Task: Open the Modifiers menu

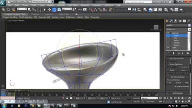Action: (x=51, y=5)
